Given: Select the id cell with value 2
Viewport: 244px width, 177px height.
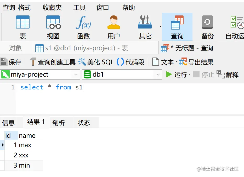Looking at the screenshot, I should click(11, 155).
